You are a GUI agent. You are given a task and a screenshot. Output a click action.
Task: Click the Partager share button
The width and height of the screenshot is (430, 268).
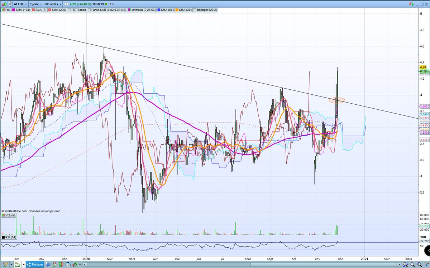(35, 264)
